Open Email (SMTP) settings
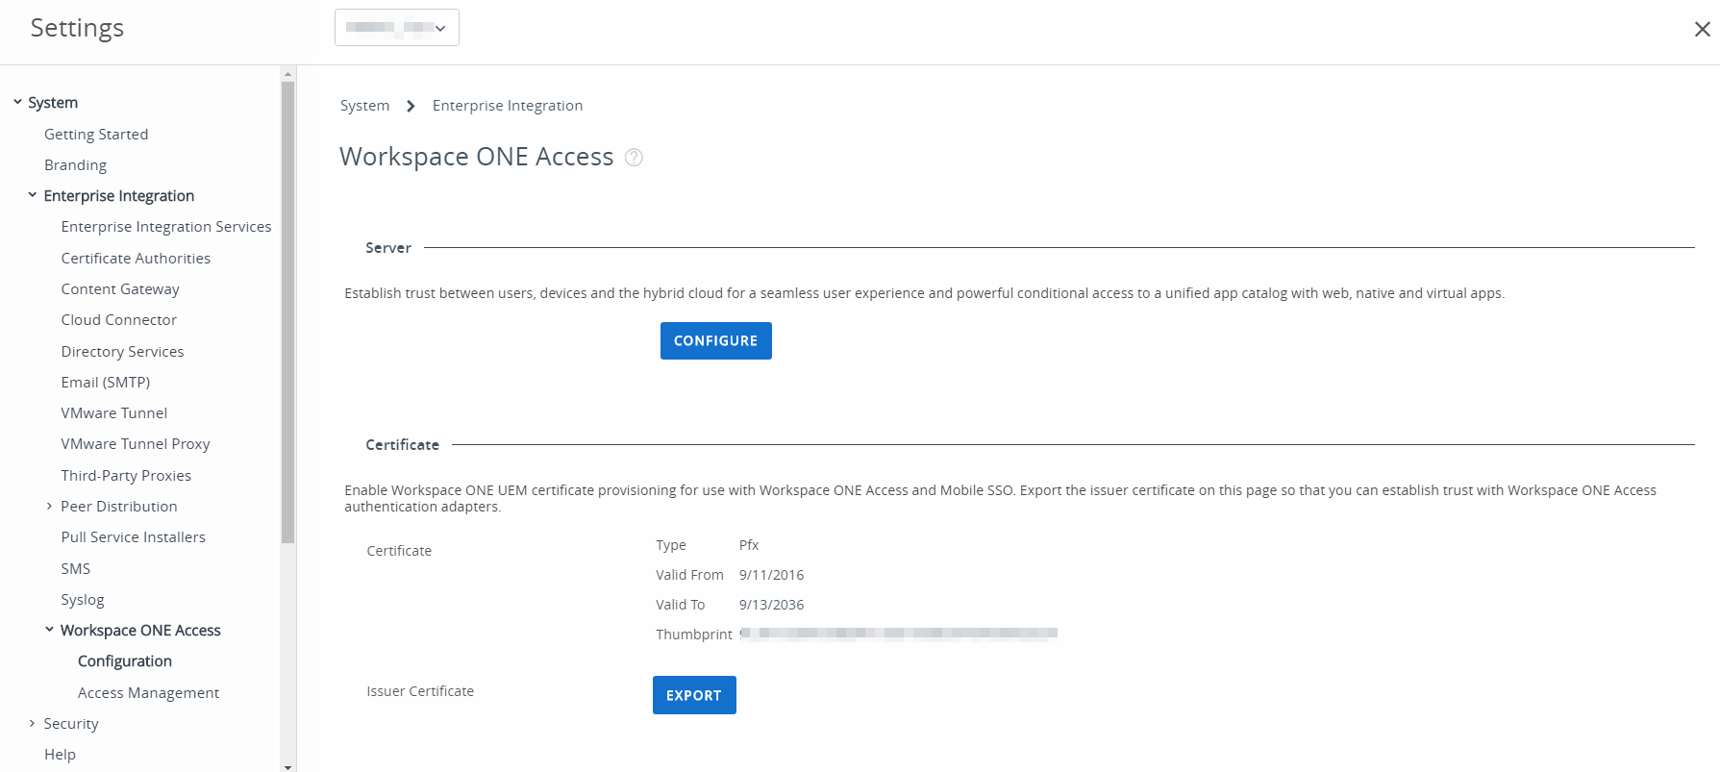 (x=106, y=383)
